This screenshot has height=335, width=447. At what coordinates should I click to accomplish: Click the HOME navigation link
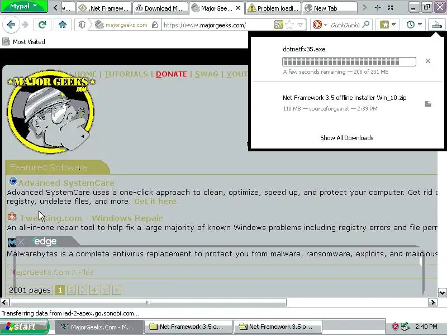tap(85, 74)
